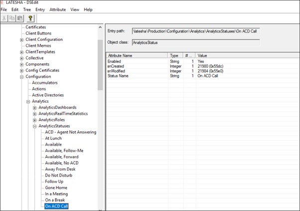Select the Accumulators tree item
This screenshot has width=300, height=211.
[x=45, y=83]
